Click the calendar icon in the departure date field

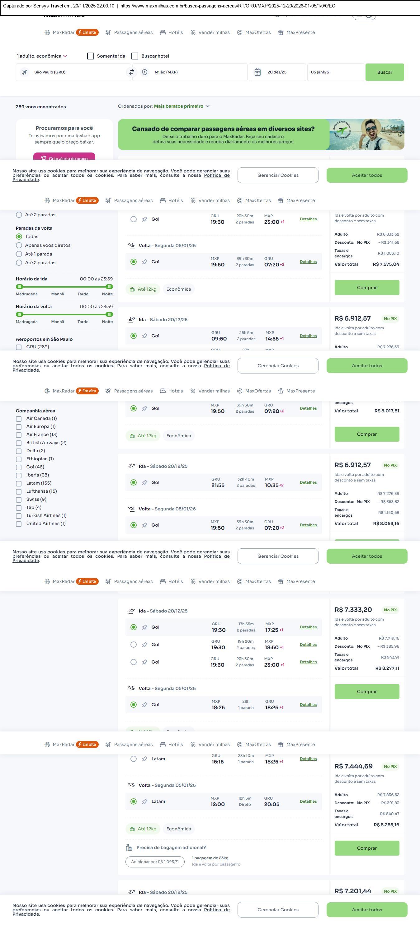coord(257,72)
